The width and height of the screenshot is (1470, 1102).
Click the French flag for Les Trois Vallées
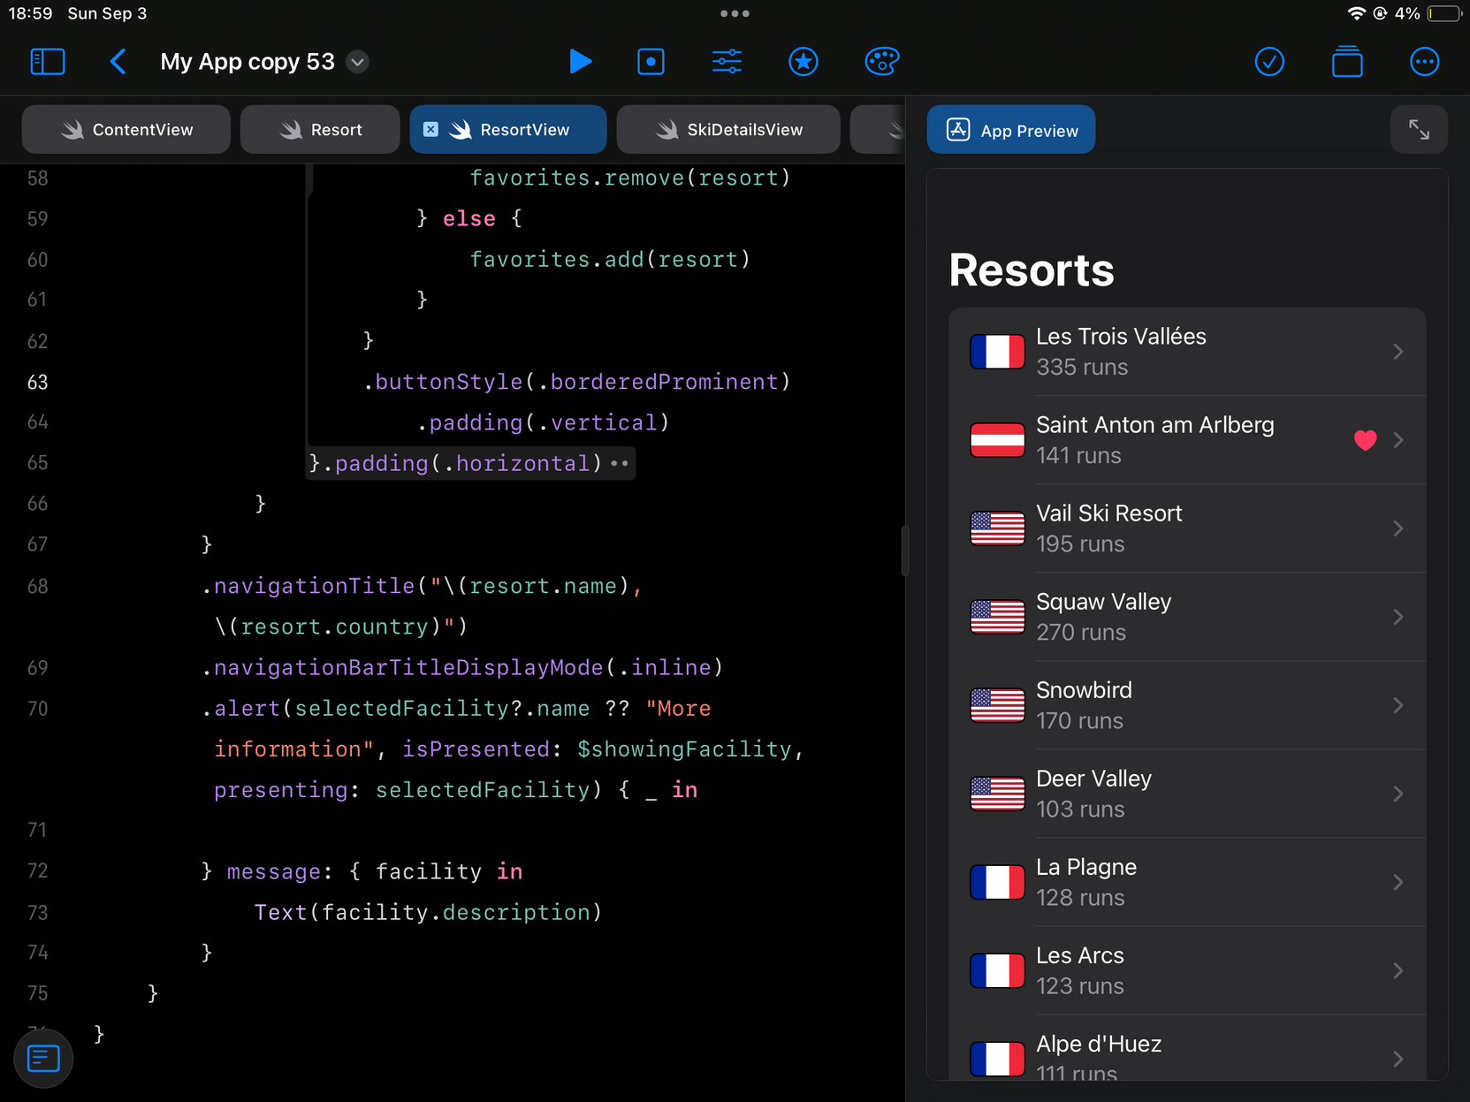(997, 352)
